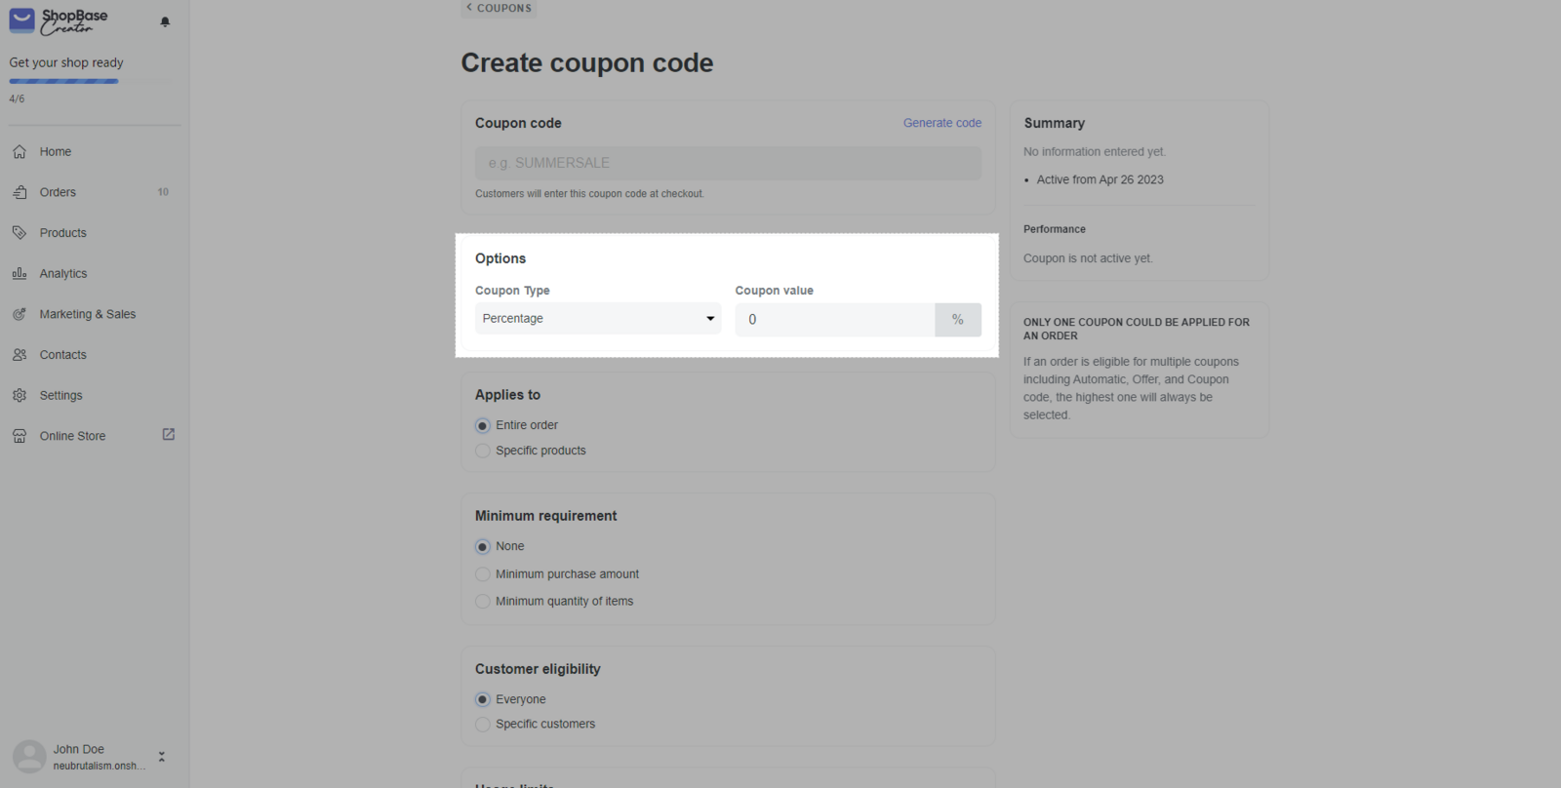
Task: Click the Generate code link
Action: 941,123
